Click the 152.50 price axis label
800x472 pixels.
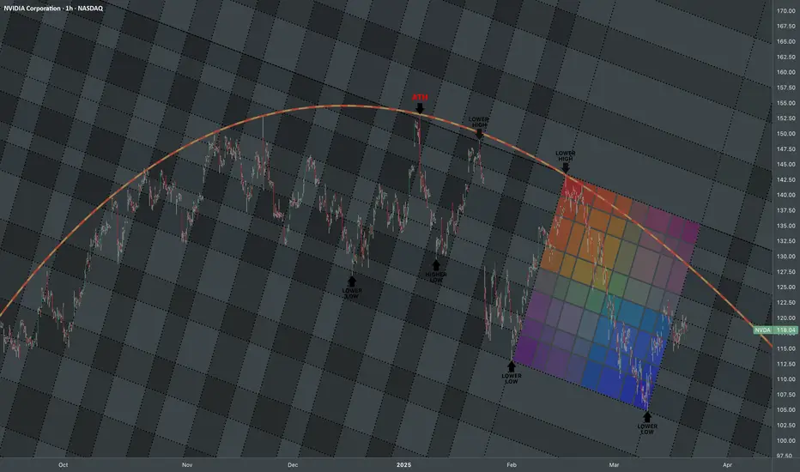click(786, 118)
